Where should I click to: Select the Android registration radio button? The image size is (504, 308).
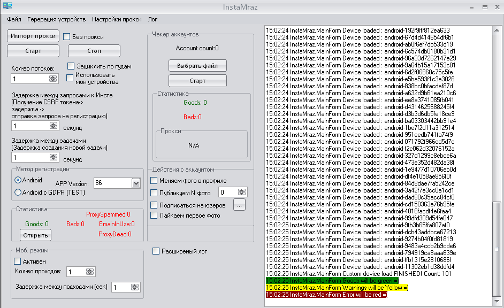pos(18,180)
